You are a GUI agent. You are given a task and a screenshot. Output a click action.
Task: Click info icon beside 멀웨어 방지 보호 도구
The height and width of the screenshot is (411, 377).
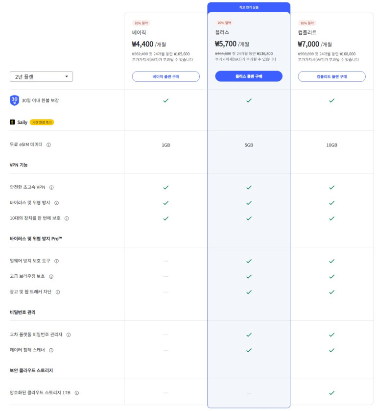pos(56,261)
